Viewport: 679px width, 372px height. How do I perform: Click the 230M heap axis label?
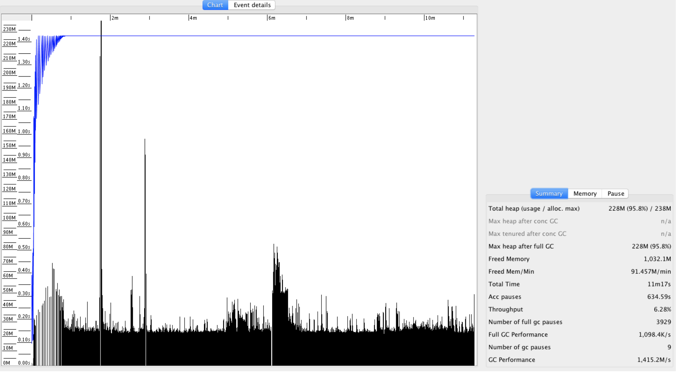(10, 29)
